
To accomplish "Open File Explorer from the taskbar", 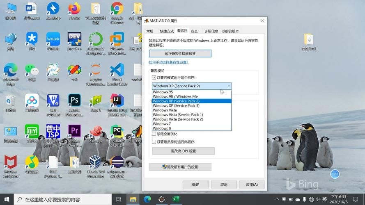I will (x=133, y=199).
